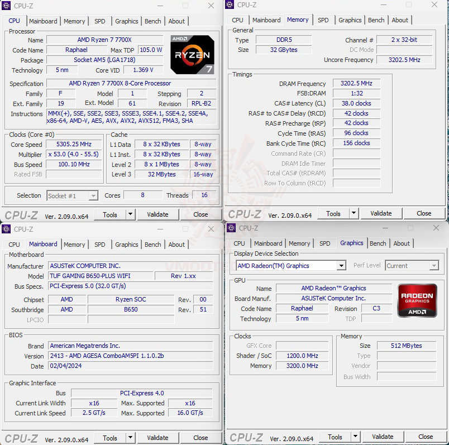Click the CPU-Z icon in the top-left window titlebar
The height and width of the screenshot is (445, 449).
(x=6, y=6)
